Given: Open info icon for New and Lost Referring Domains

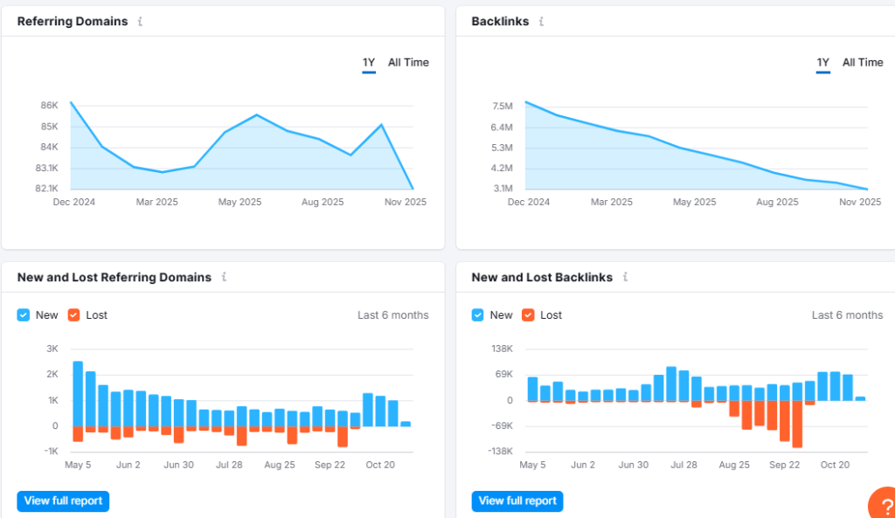Looking at the screenshot, I should (x=224, y=277).
